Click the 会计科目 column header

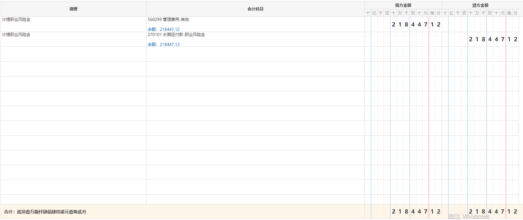[x=255, y=9]
